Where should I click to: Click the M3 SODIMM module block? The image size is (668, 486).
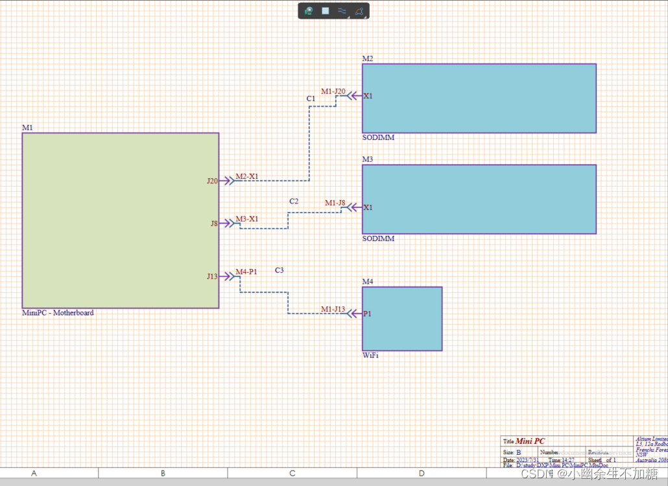tap(479, 199)
